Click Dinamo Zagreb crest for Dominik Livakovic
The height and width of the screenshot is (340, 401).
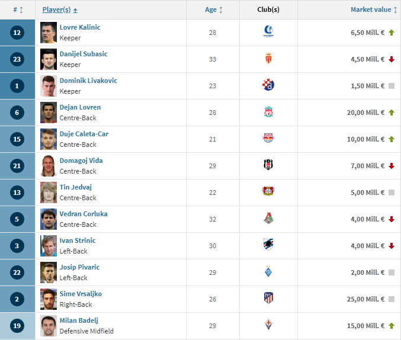(268, 85)
